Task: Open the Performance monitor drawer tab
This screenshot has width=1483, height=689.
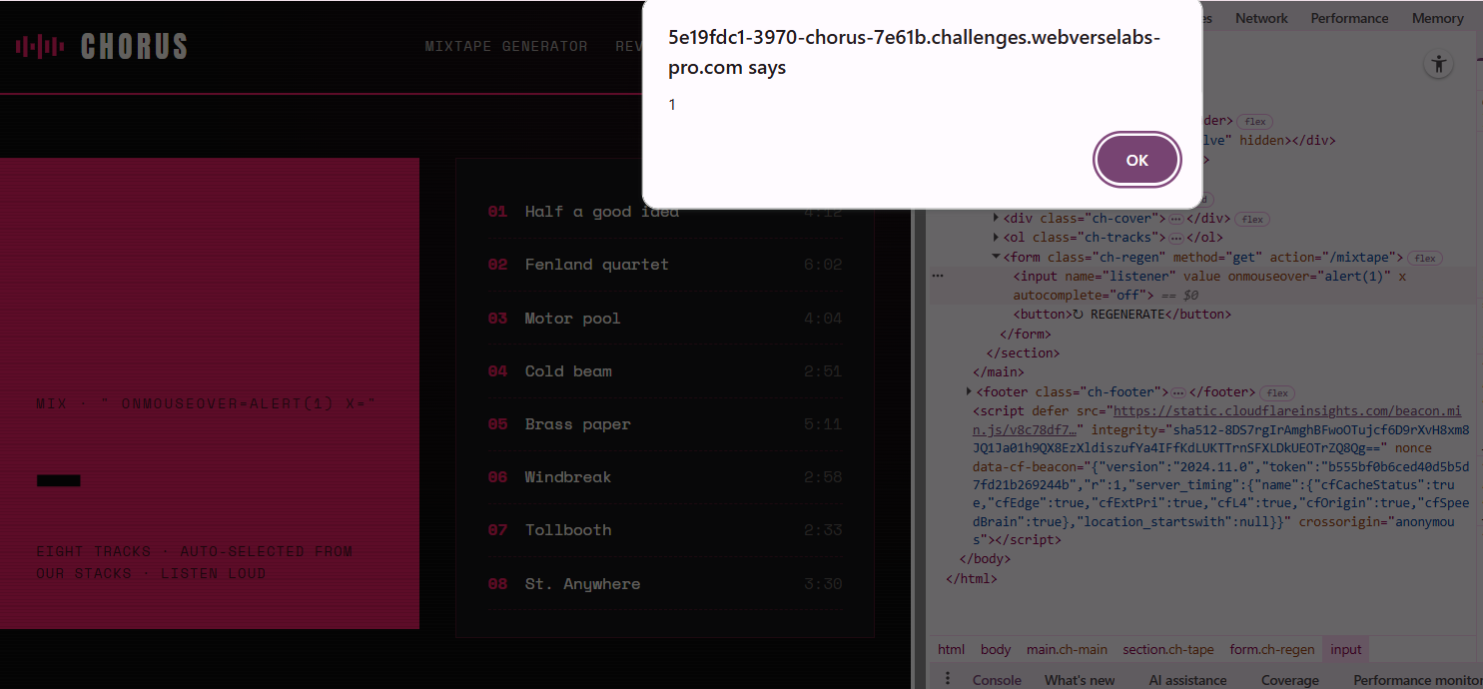Action: [1417, 680]
